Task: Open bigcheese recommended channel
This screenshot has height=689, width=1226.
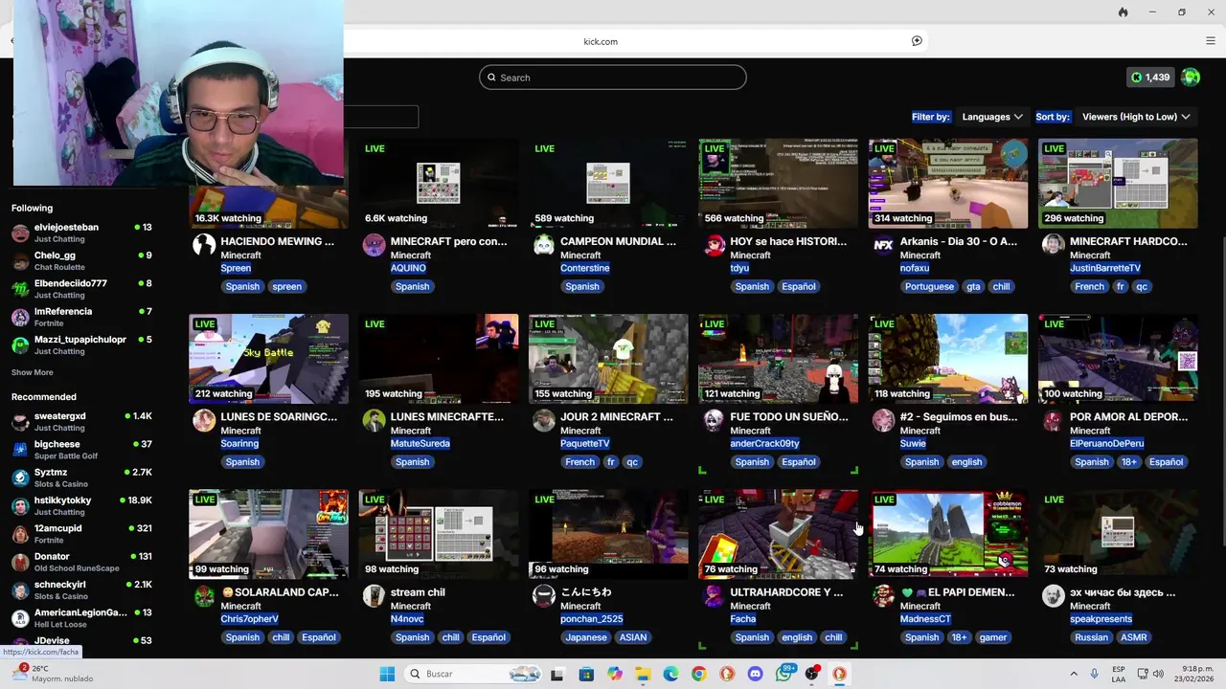Action: click(81, 450)
